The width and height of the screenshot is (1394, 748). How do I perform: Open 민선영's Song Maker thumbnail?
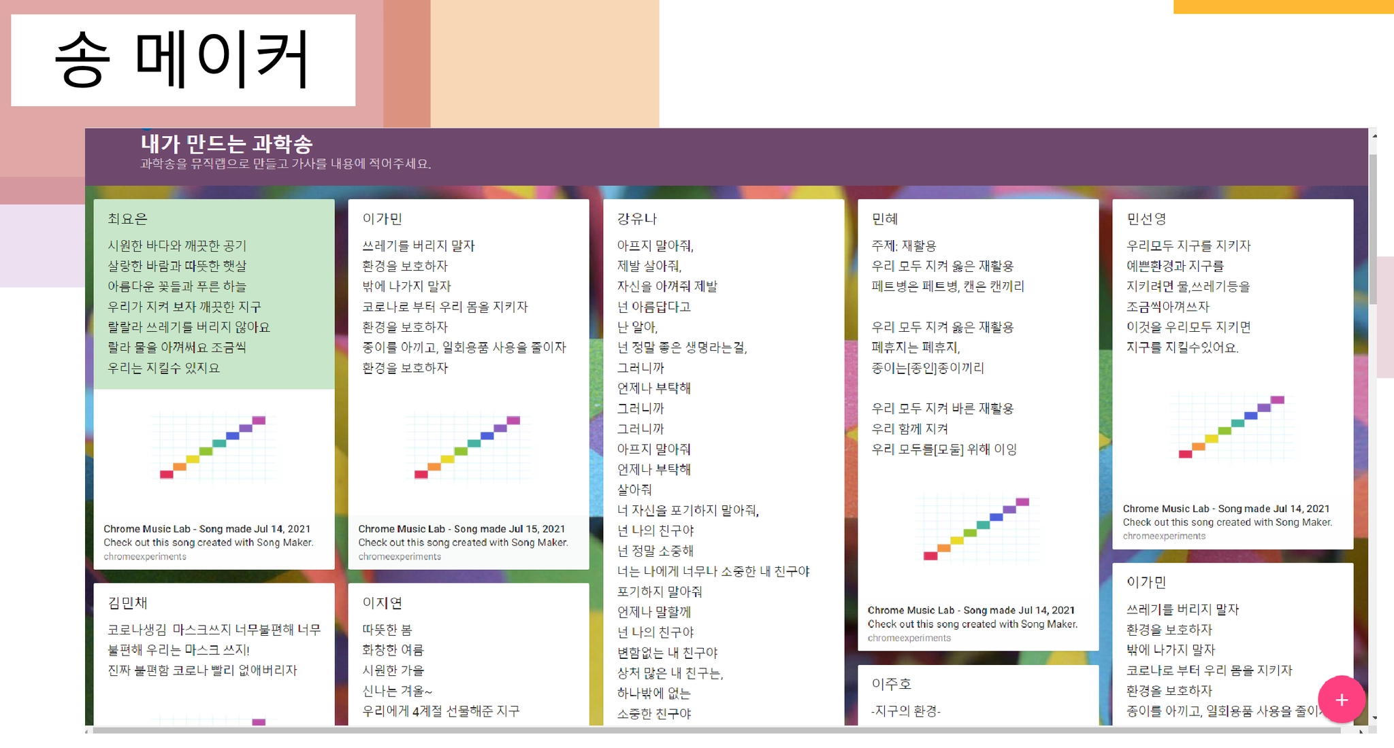pyautogui.click(x=1232, y=427)
